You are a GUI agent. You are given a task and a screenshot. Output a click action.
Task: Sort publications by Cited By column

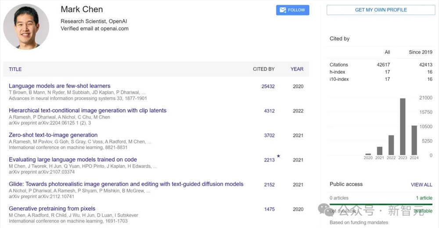pyautogui.click(x=263, y=69)
